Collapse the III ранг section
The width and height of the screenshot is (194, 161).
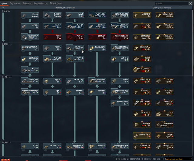[7, 77]
